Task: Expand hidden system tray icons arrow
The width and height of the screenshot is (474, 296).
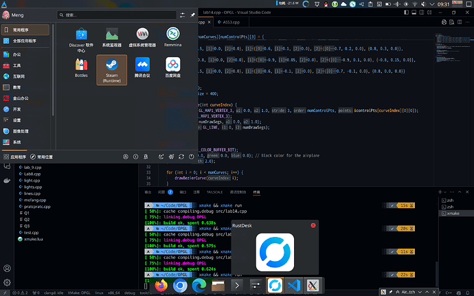Action: (432, 4)
